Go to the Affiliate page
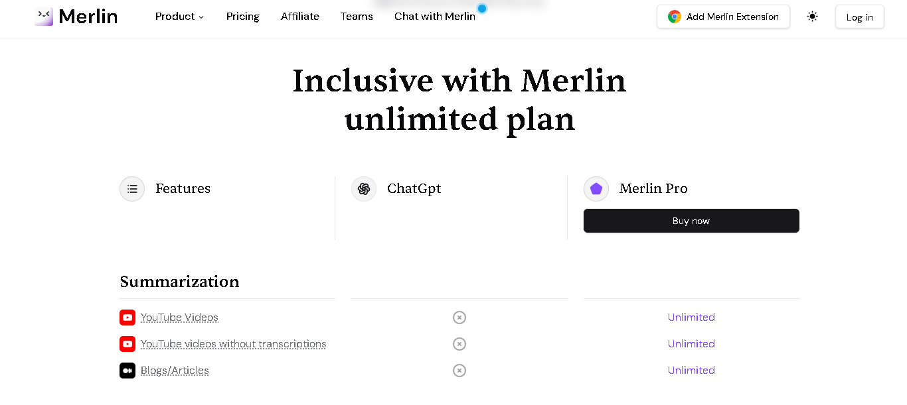 (x=300, y=17)
